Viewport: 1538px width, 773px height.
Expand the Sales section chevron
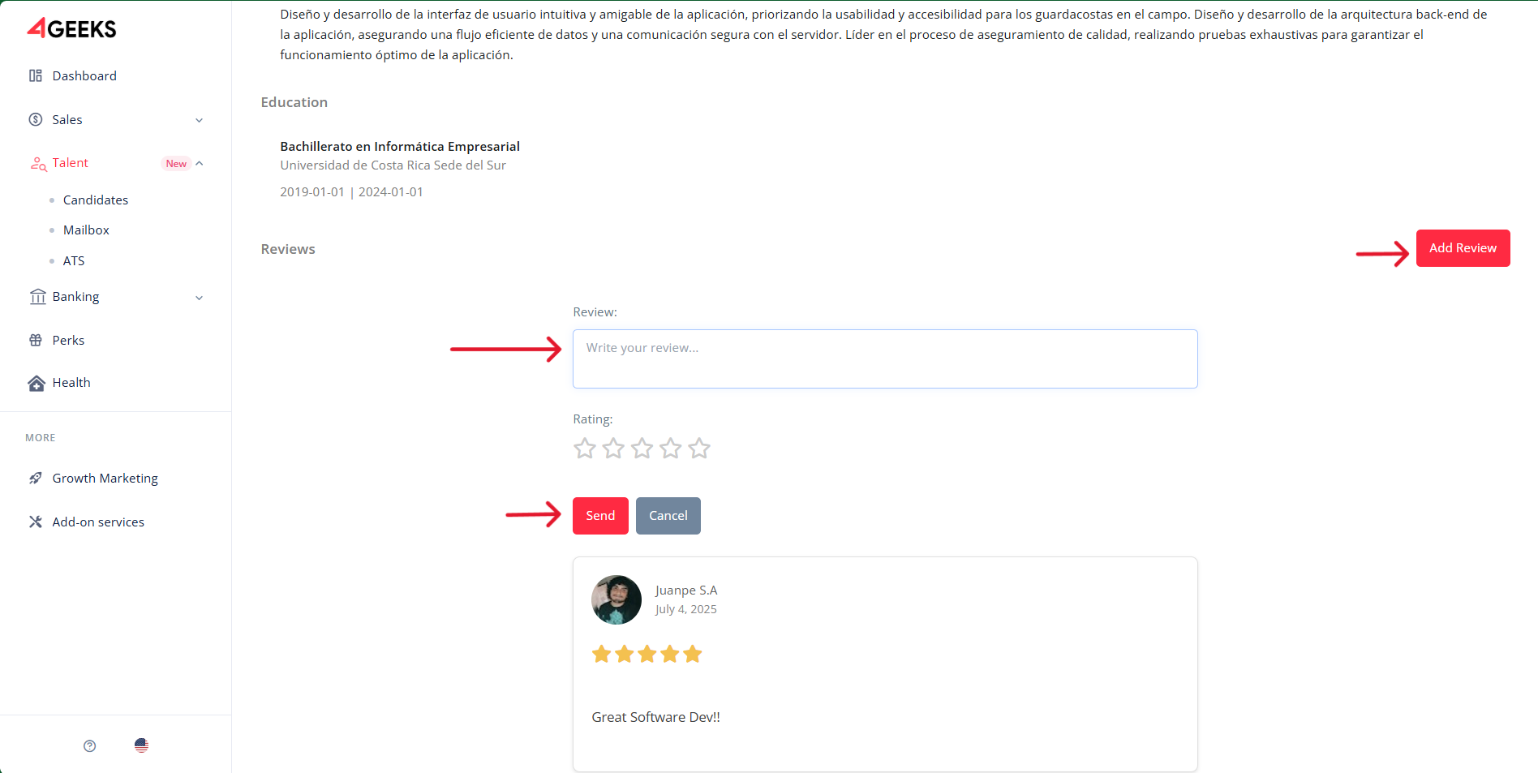coord(200,119)
